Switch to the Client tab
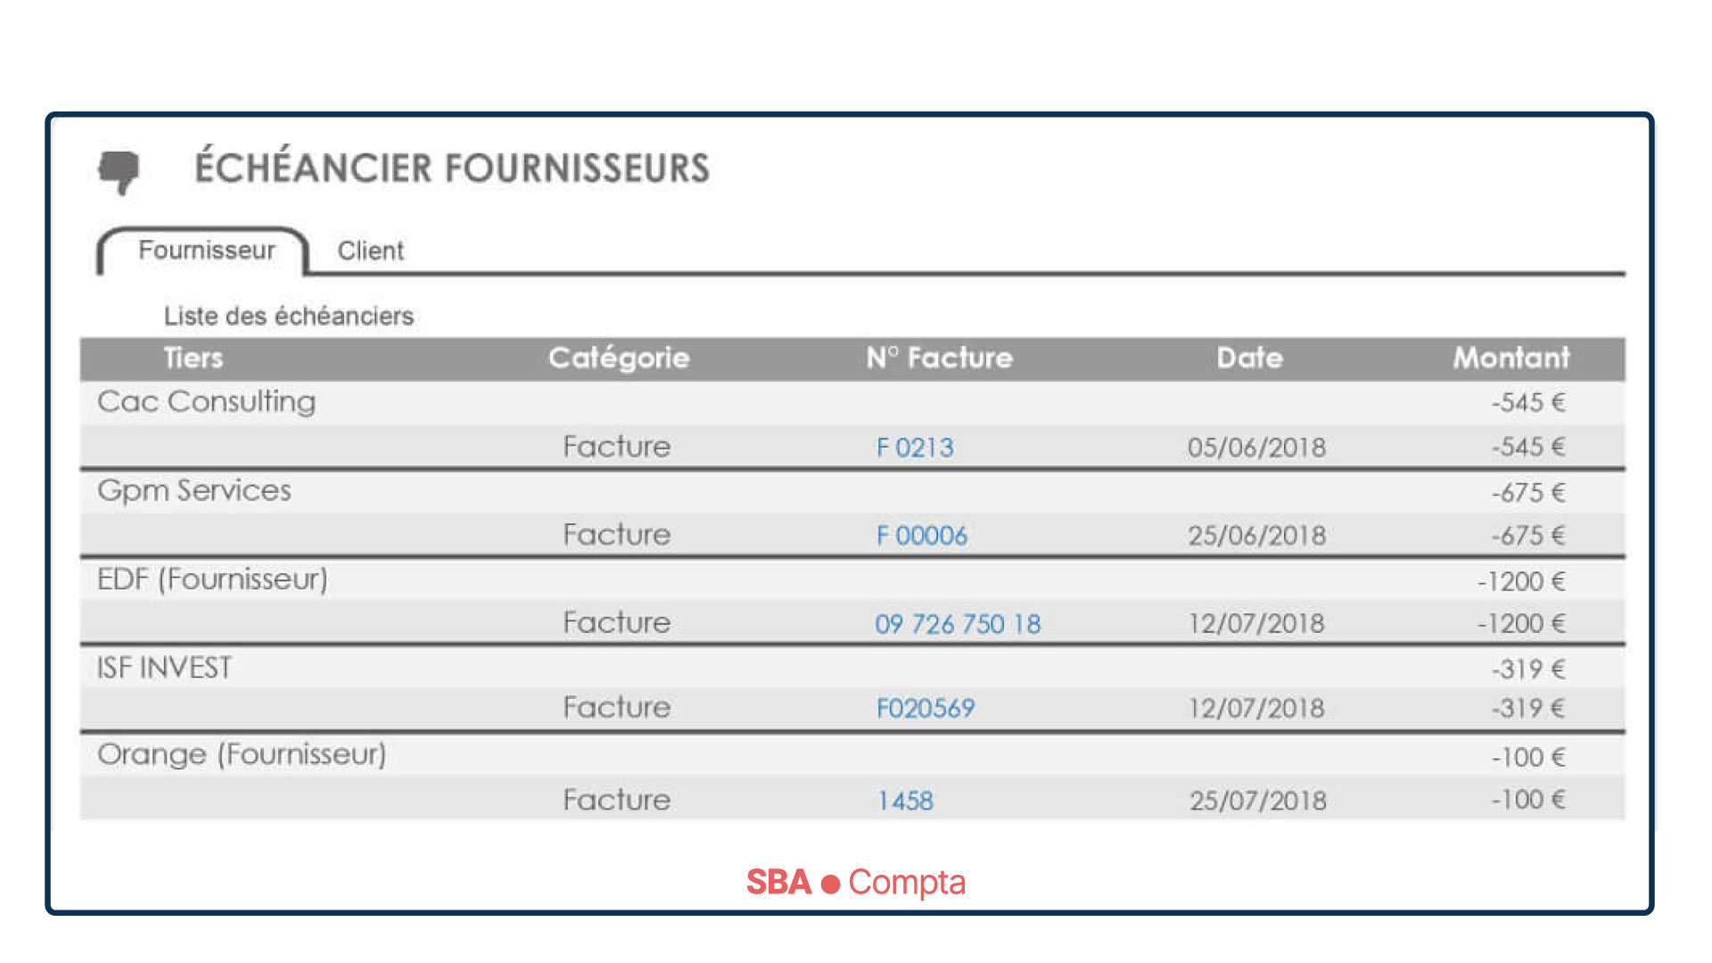 click(370, 251)
